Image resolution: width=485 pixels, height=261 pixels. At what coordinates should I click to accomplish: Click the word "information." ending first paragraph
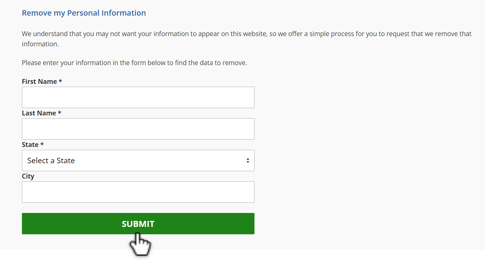pos(40,44)
